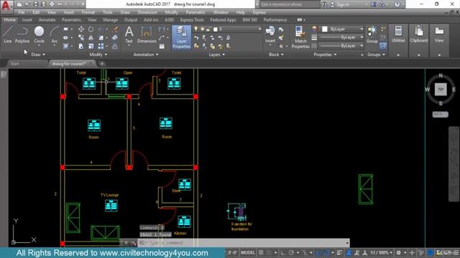The image size is (460, 258).
Task: Click the Rectangular Array tool
Action: [x=101, y=46]
